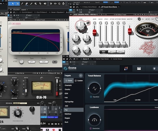Viewport: 158px width, 131px height.
Task: Open the Ozone Master Assistant icon
Action: pyautogui.click(x=126, y=69)
